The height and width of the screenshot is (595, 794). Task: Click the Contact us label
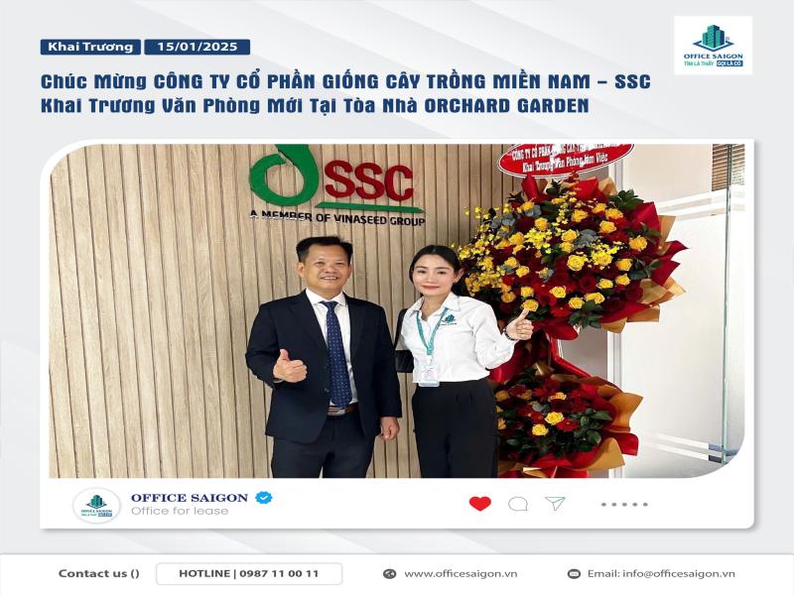(x=98, y=574)
